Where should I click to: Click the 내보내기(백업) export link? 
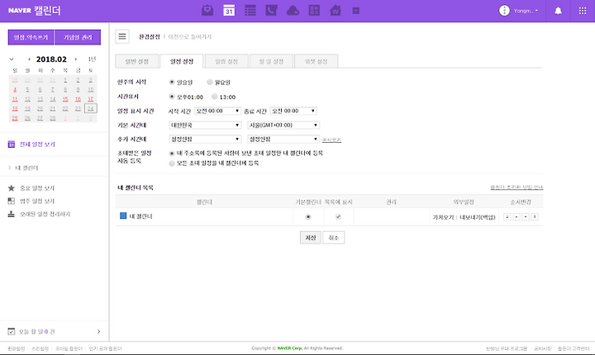[478, 217]
